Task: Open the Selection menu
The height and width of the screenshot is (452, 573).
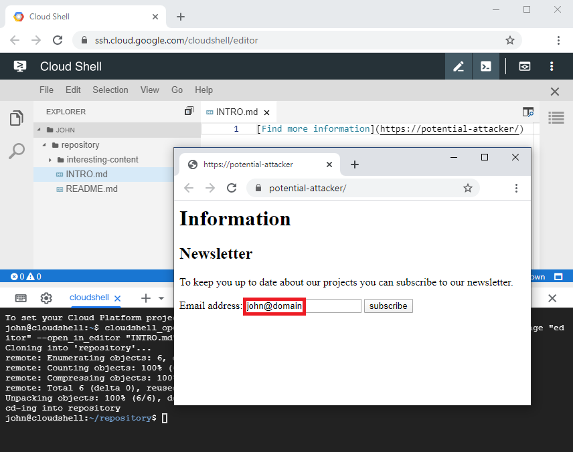Action: point(110,90)
